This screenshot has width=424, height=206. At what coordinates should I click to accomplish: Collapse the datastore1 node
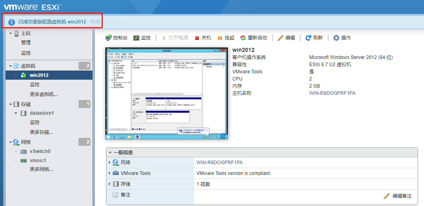pyautogui.click(x=16, y=113)
